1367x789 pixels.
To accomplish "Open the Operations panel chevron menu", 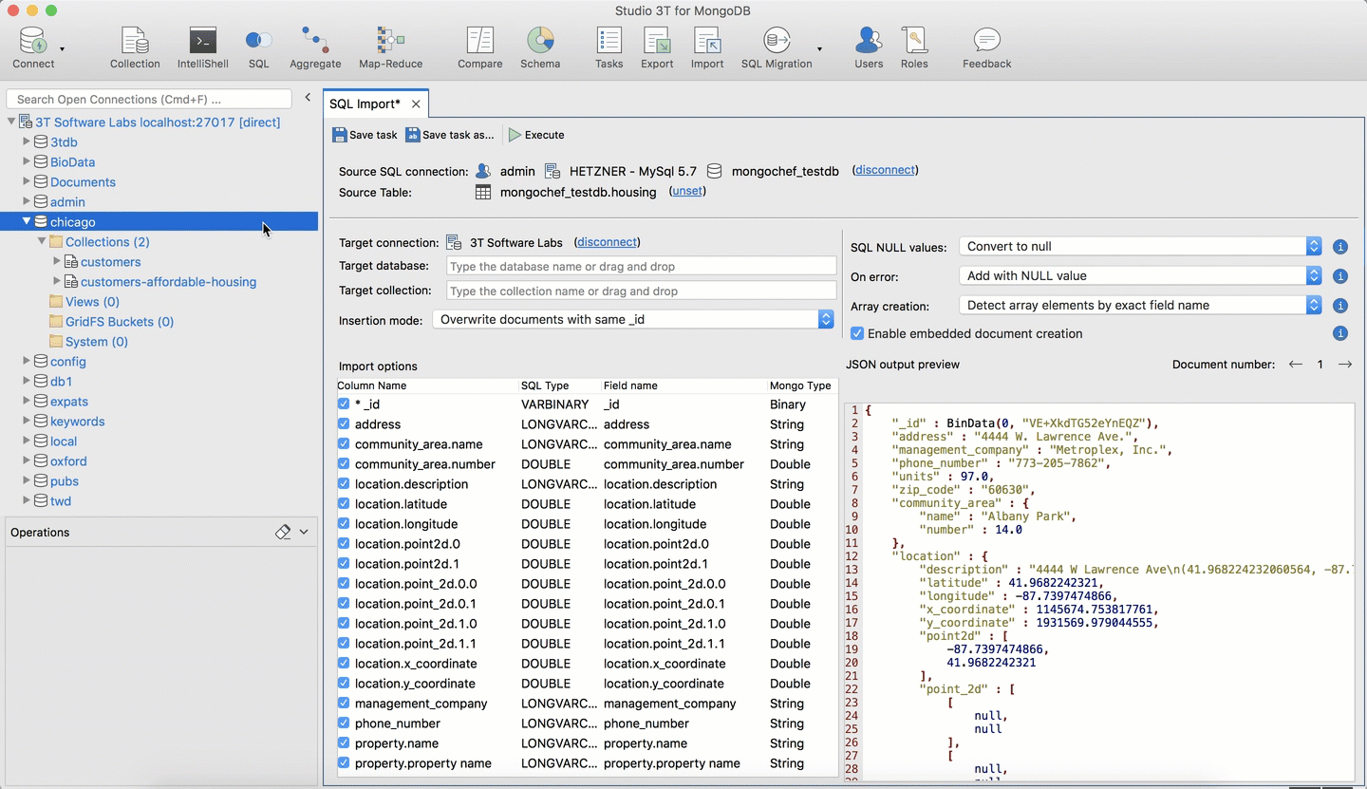I will pyautogui.click(x=304, y=532).
